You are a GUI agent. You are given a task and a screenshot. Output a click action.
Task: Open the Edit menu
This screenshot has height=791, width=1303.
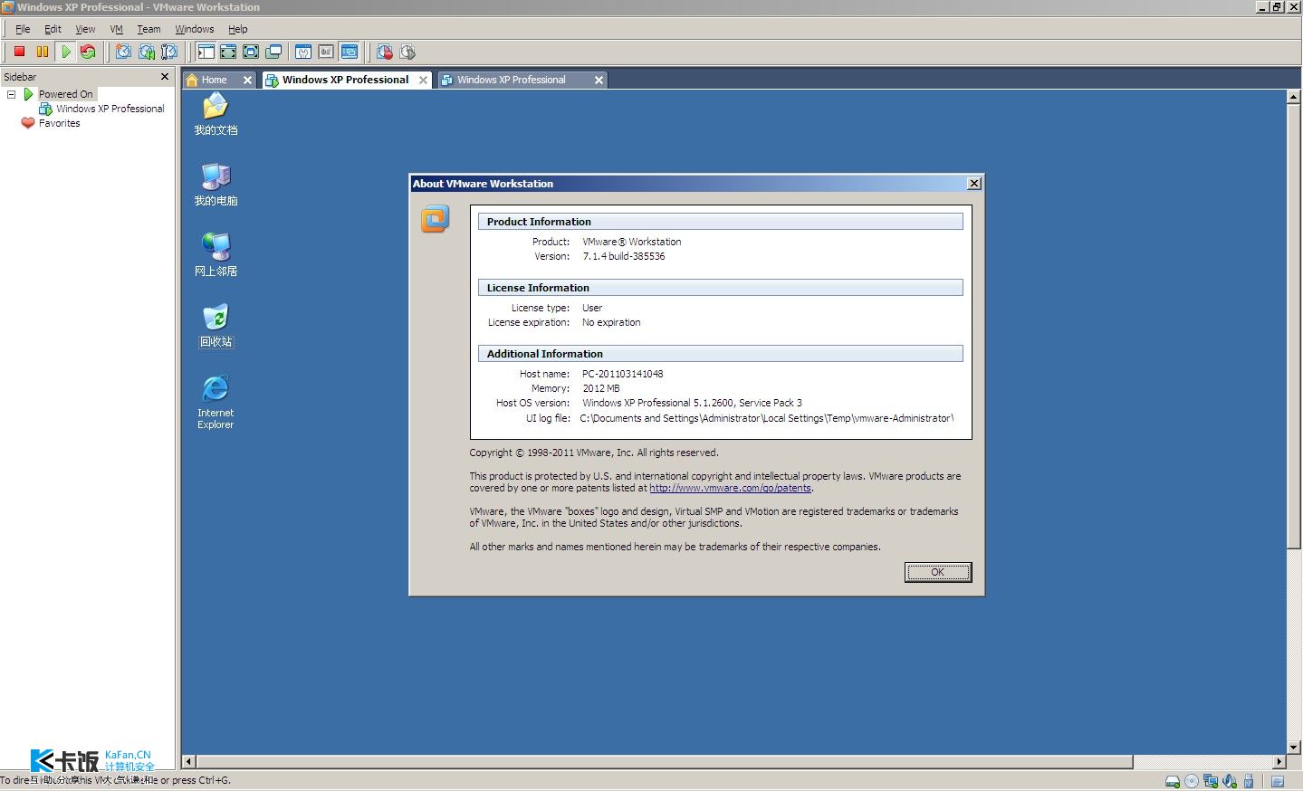[53, 29]
